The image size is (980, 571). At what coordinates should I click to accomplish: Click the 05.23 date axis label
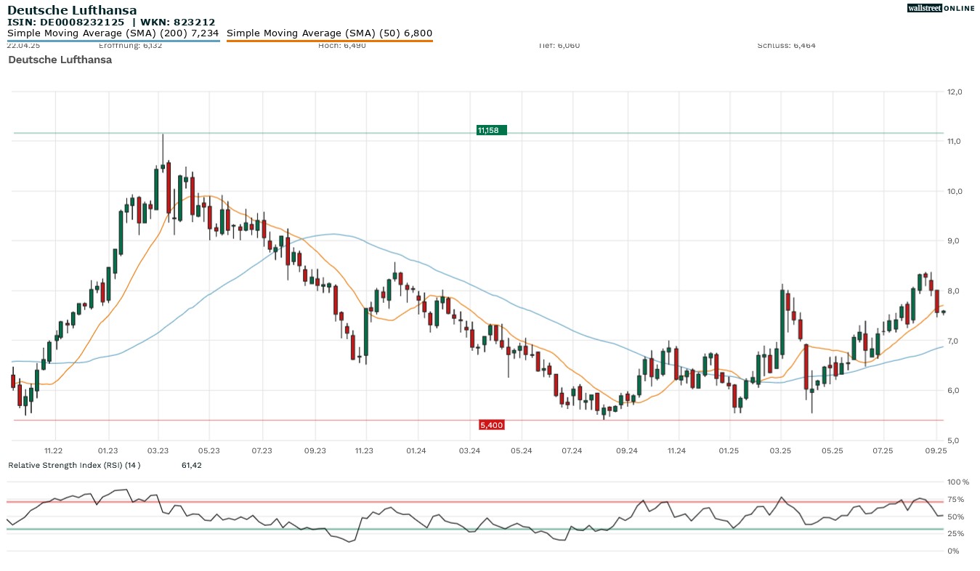[x=208, y=450]
